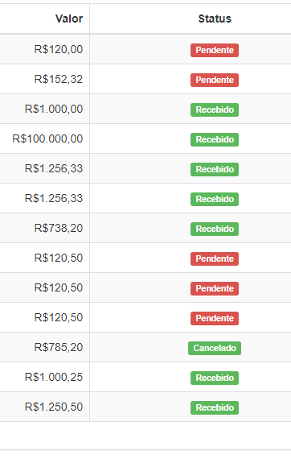Click the Pendente badge for R$152,32

[x=215, y=80]
